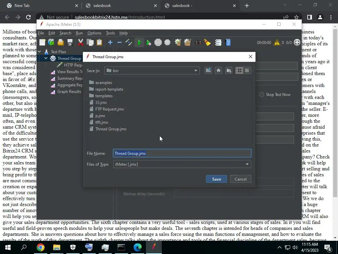
Task: Click the Copy icon in JMeter toolbar
Action: pos(90,43)
